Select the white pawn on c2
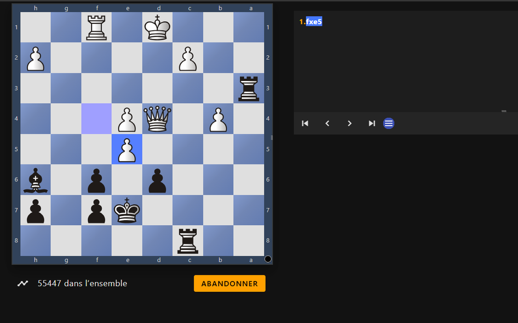Image resolution: width=518 pixels, height=323 pixels. pyautogui.click(x=188, y=58)
